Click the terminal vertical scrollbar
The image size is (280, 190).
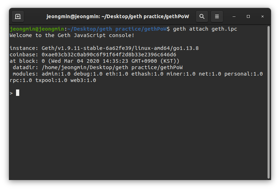pos(268,102)
